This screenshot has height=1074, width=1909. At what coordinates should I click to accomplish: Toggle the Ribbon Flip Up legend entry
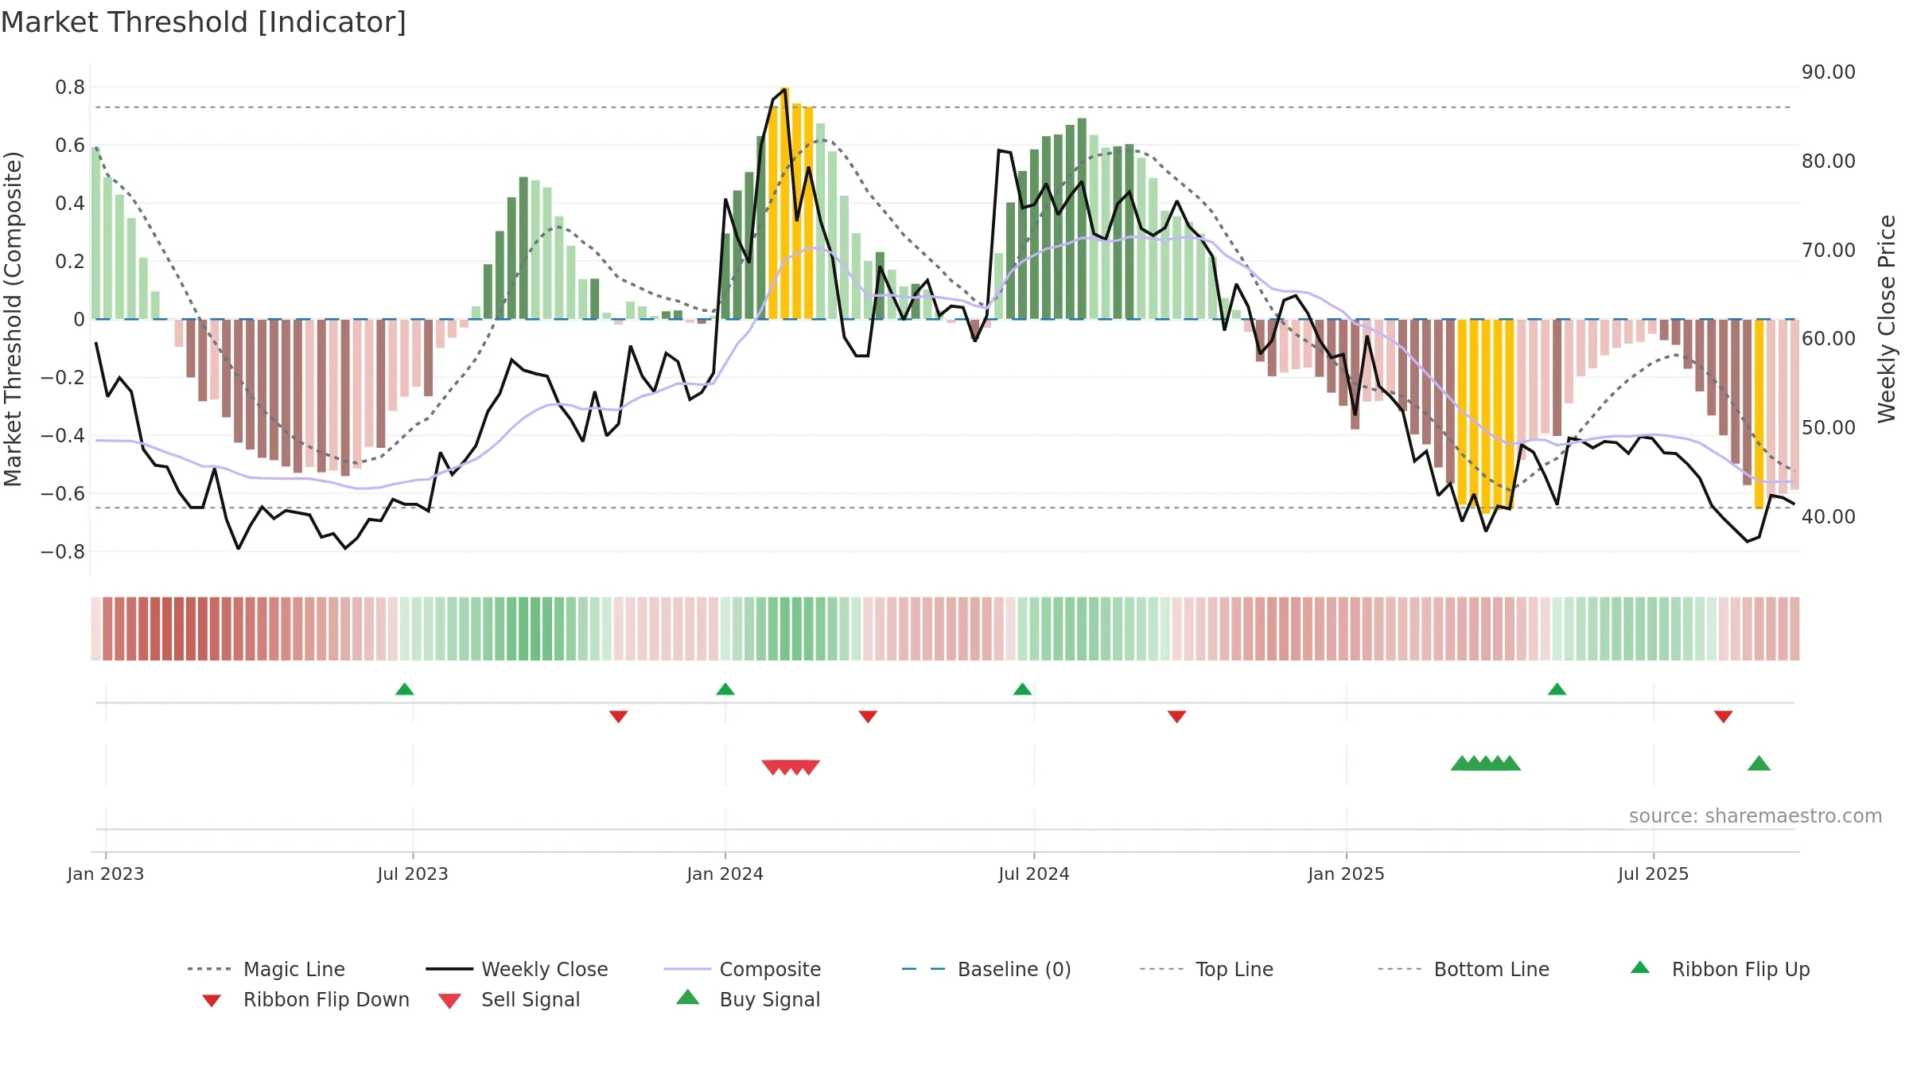click(1720, 969)
